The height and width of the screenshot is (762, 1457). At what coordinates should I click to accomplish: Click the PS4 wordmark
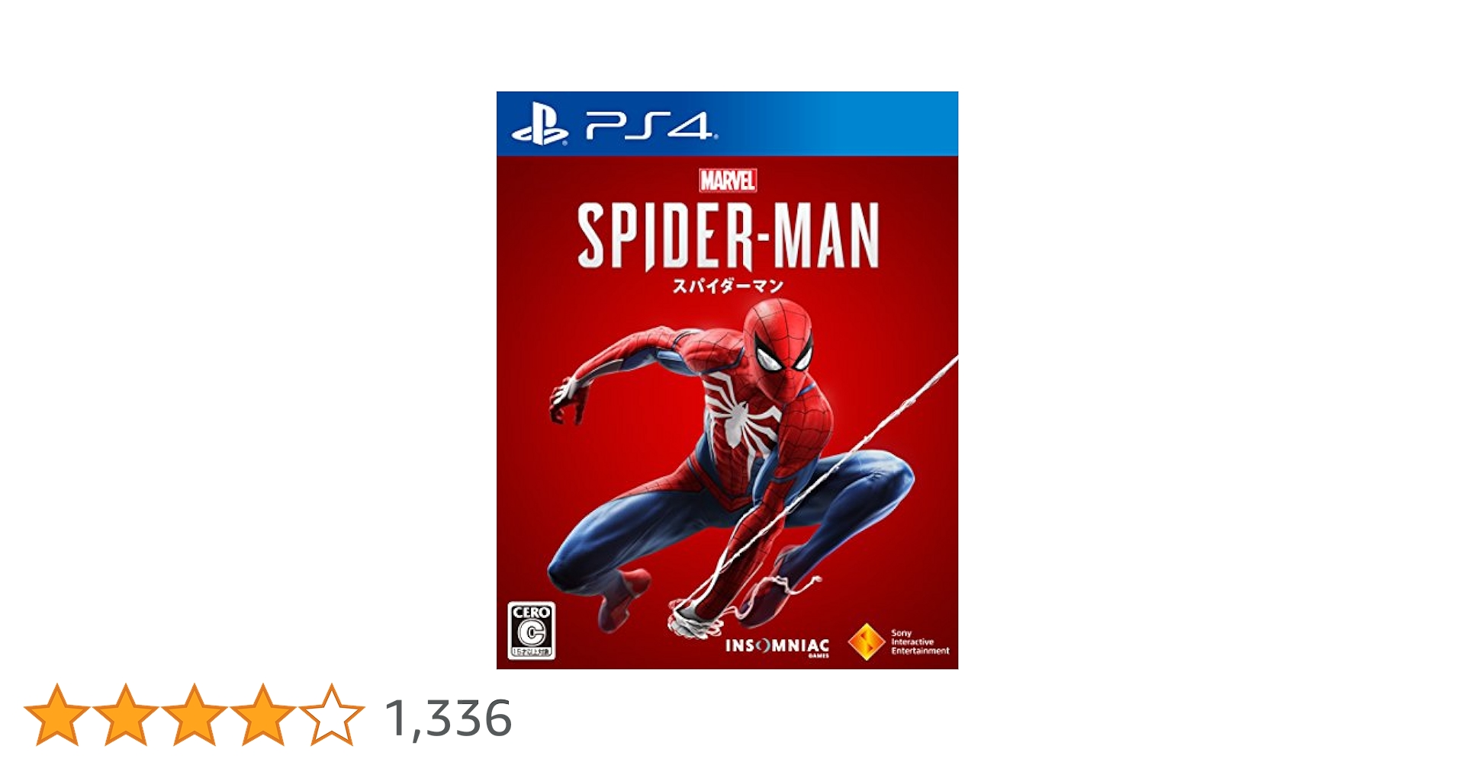651,126
